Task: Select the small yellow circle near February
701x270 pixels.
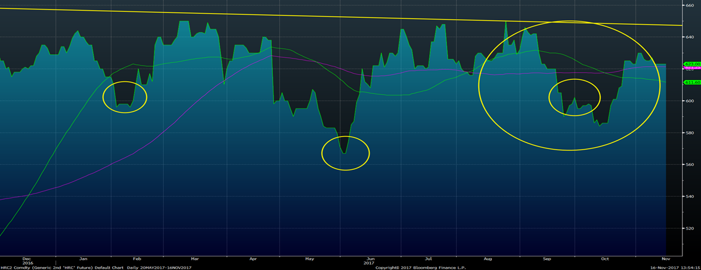Action: 125,97
